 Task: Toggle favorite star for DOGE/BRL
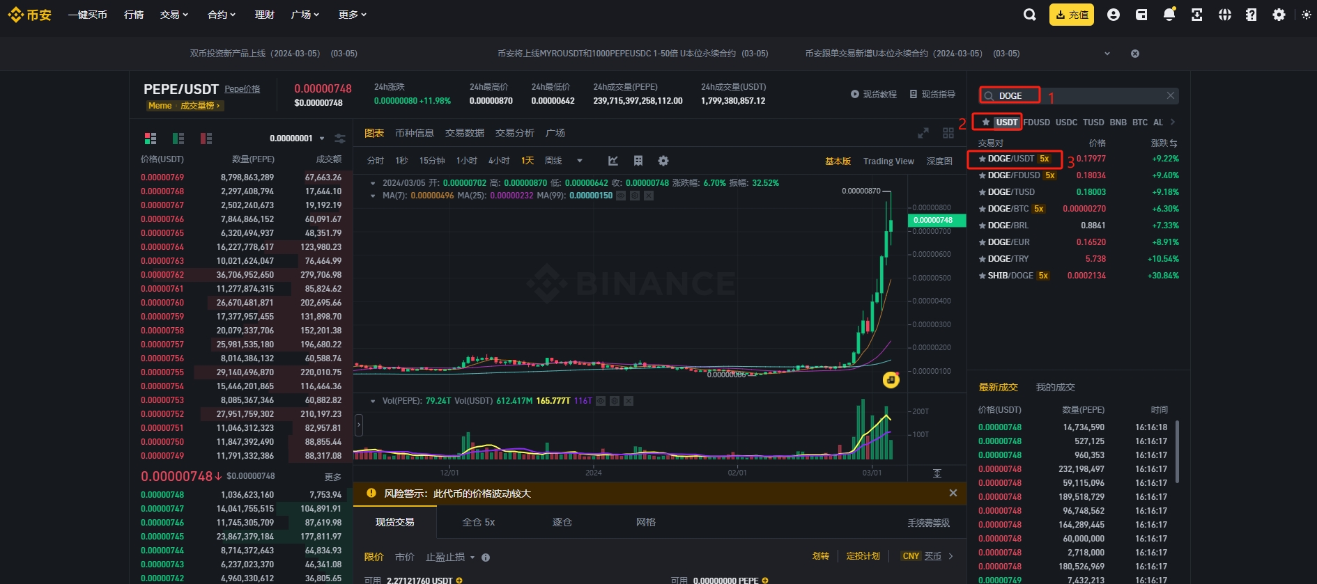coord(983,226)
